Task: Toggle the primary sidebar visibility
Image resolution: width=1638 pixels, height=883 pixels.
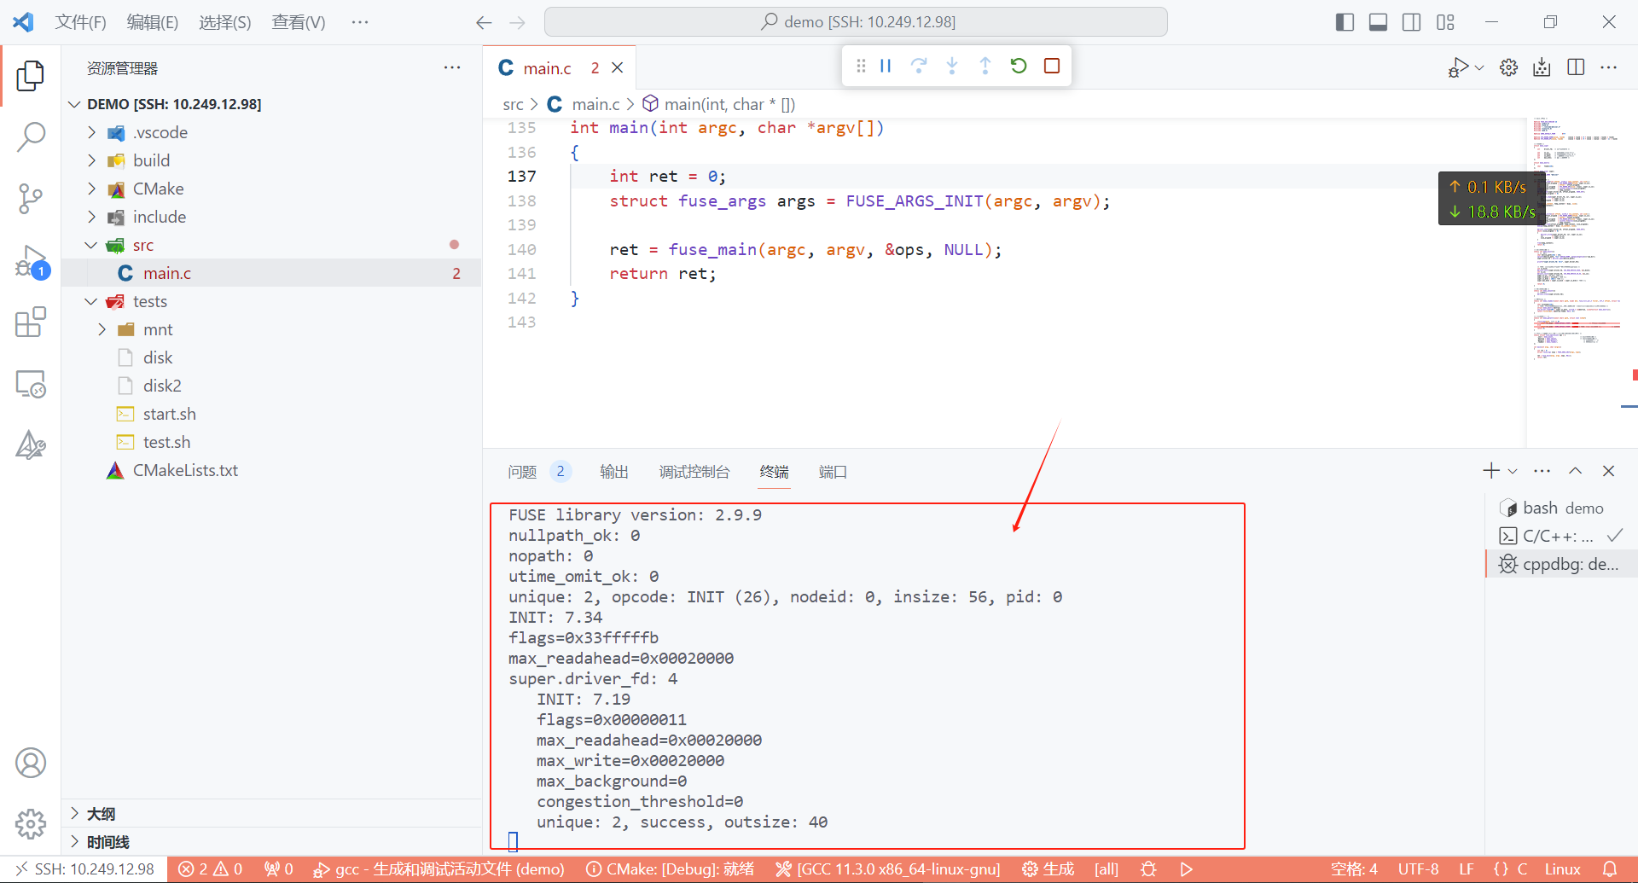Action: [x=1345, y=22]
